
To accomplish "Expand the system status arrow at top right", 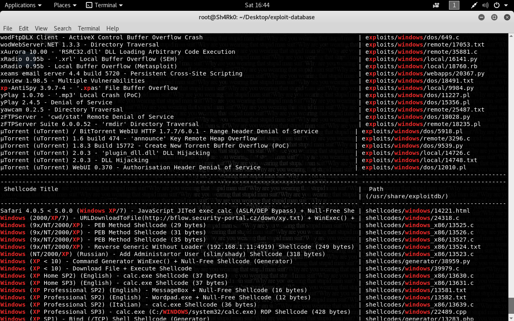I will (505, 5).
